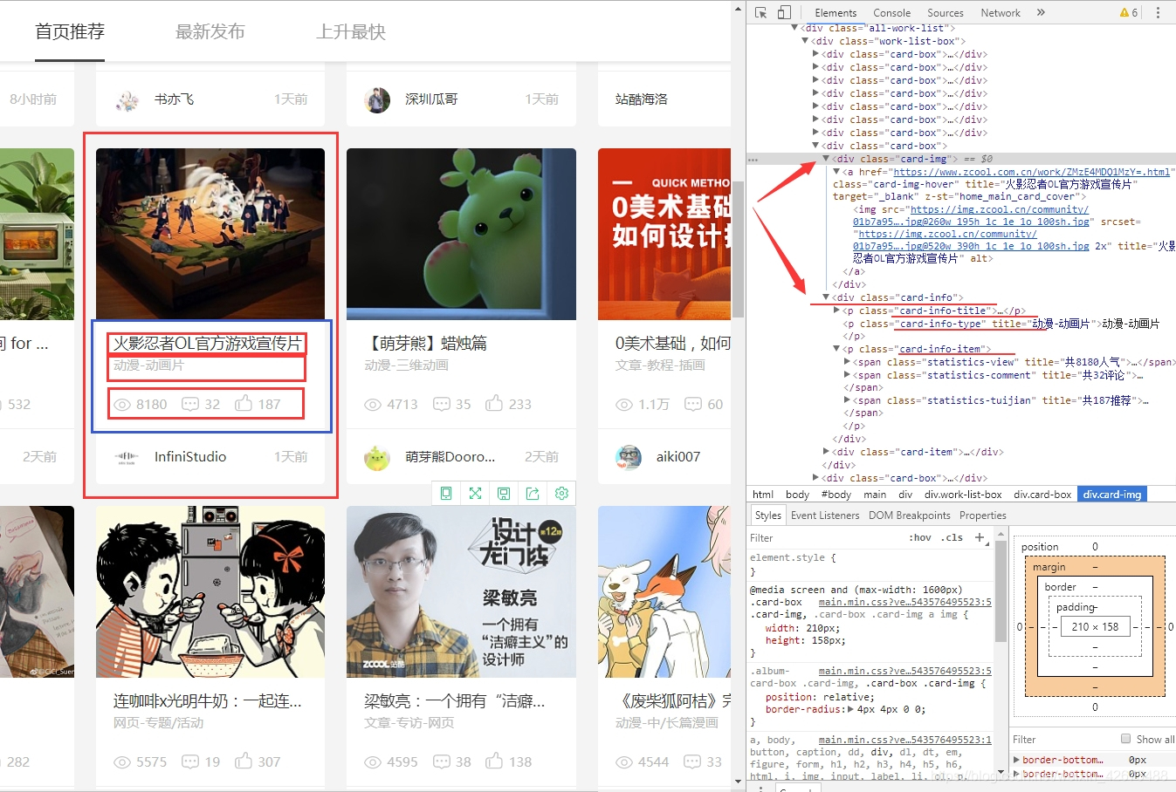Expand the border-radius shorthand value
The image size is (1176, 792).
point(852,709)
